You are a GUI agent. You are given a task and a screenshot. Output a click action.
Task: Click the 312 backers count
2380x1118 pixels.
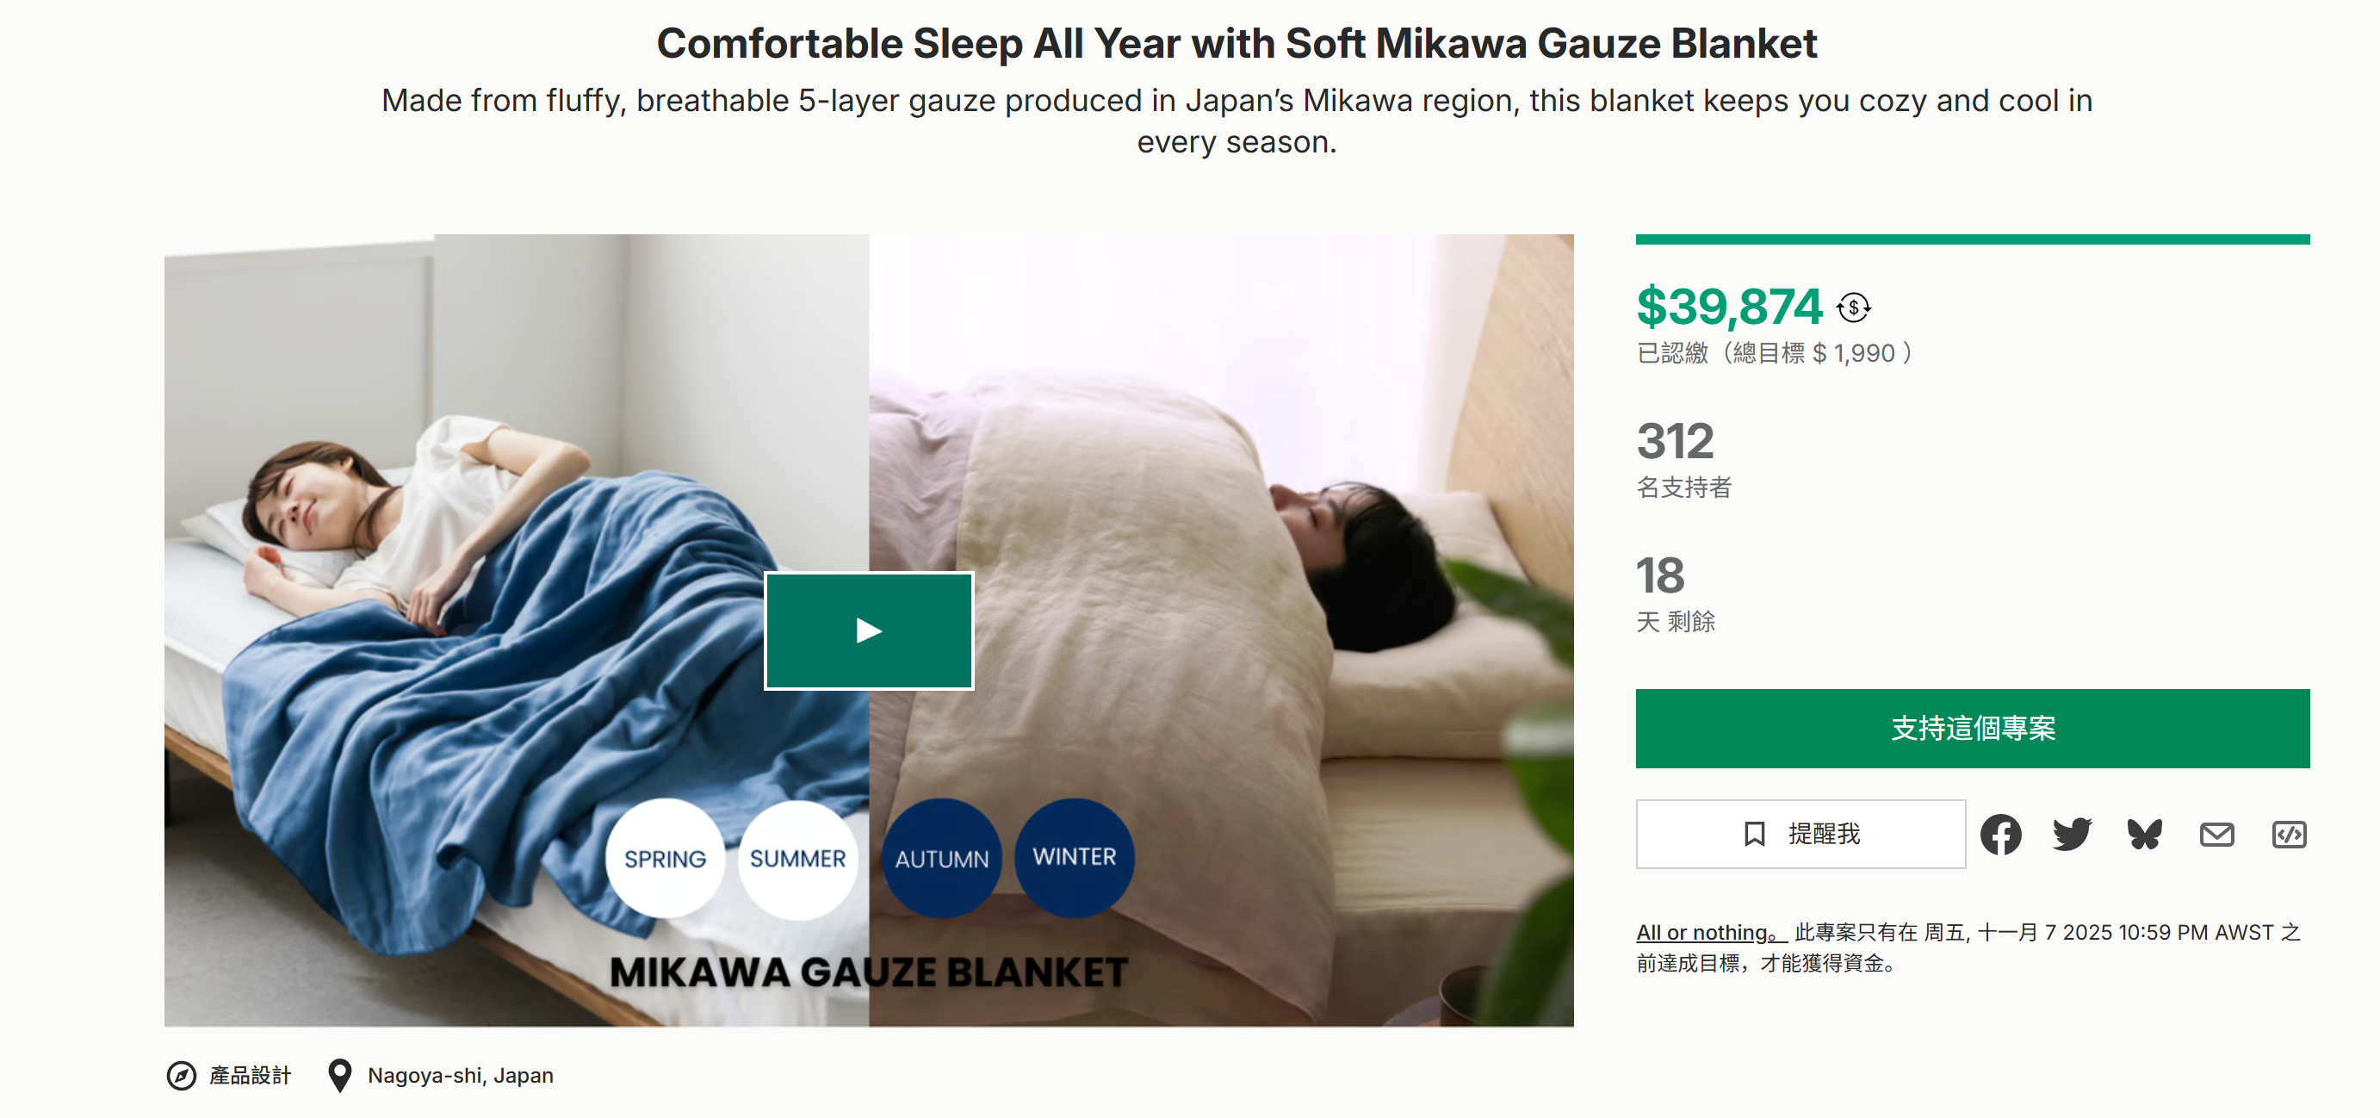coord(1675,441)
